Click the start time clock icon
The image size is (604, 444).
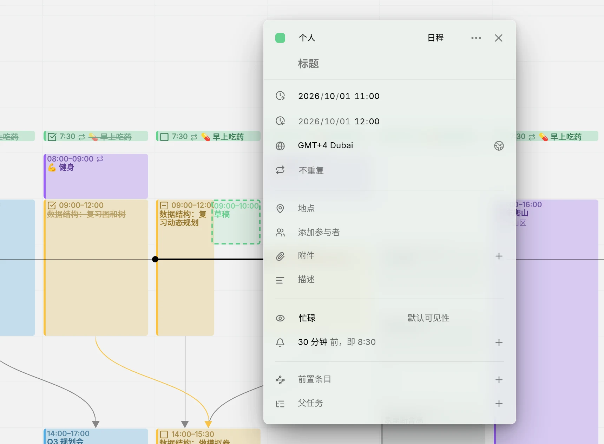pos(280,96)
